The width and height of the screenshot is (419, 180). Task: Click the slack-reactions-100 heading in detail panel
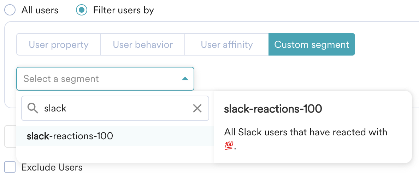(x=273, y=109)
